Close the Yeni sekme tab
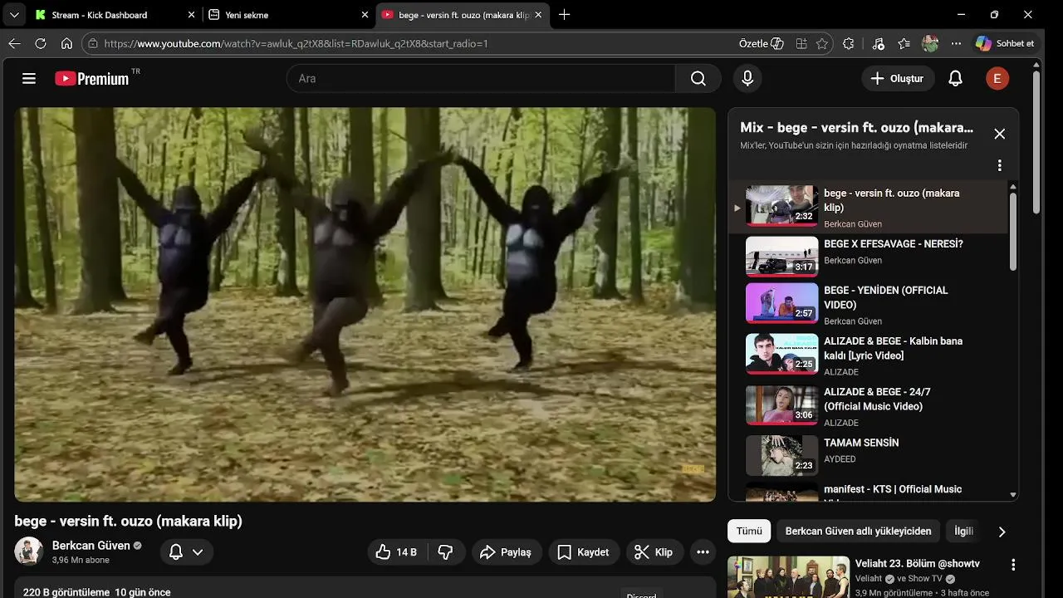Image resolution: width=1063 pixels, height=598 pixels. (x=365, y=15)
